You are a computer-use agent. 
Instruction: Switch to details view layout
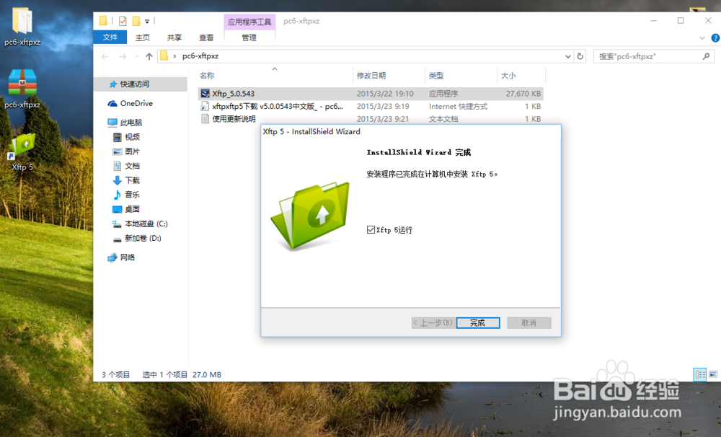point(700,374)
